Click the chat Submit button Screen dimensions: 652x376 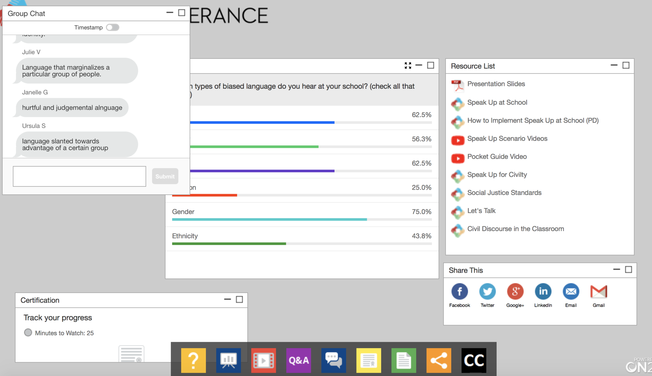pyautogui.click(x=165, y=176)
